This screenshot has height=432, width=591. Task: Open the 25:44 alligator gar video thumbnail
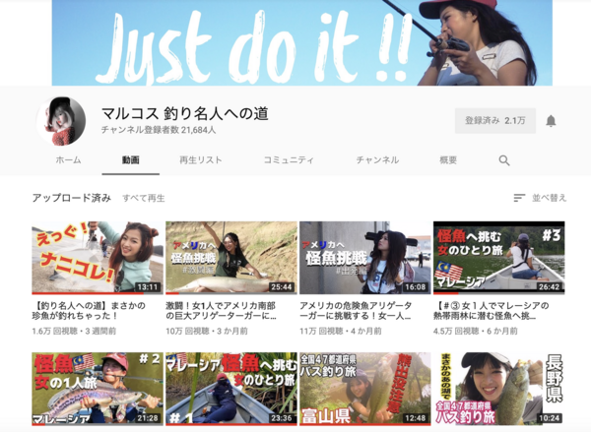tap(231, 258)
